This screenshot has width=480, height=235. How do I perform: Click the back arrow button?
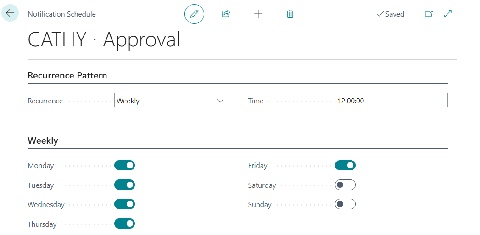pos(10,13)
